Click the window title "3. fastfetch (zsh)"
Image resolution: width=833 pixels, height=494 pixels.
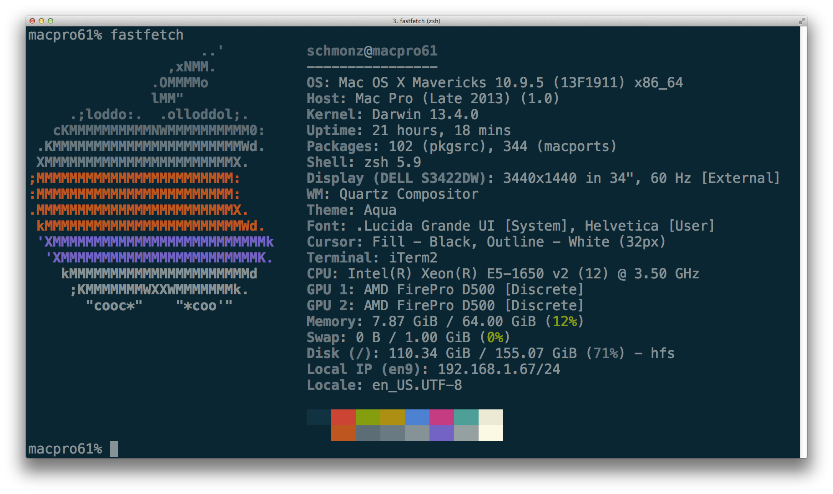(416, 21)
